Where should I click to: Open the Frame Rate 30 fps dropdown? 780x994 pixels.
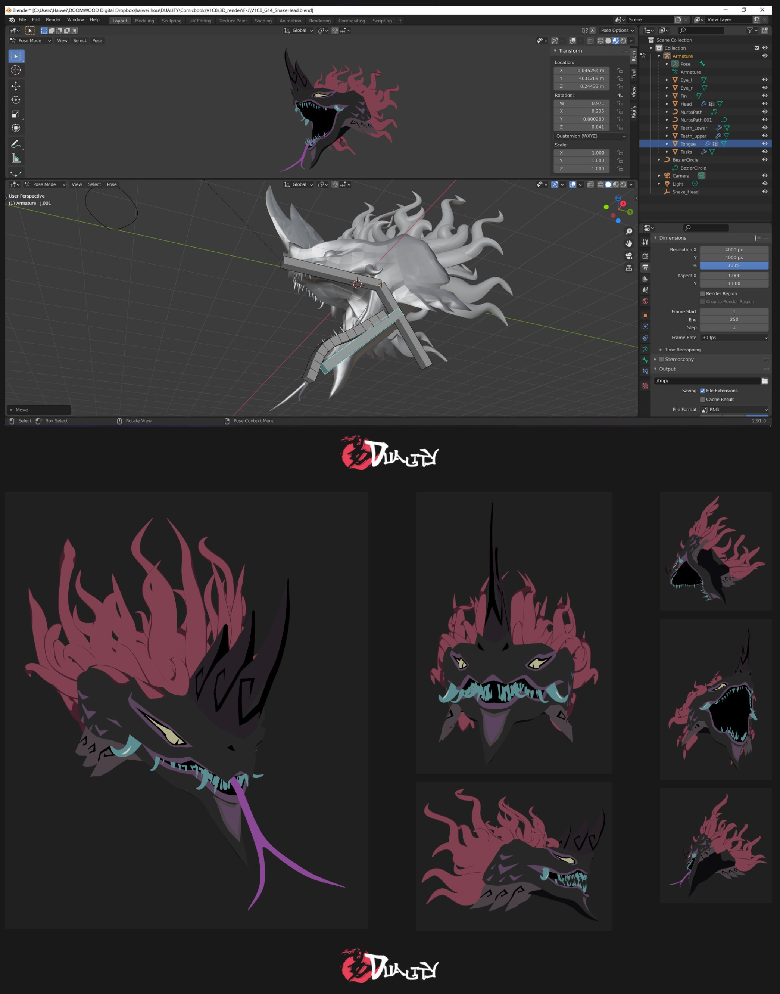(x=734, y=338)
